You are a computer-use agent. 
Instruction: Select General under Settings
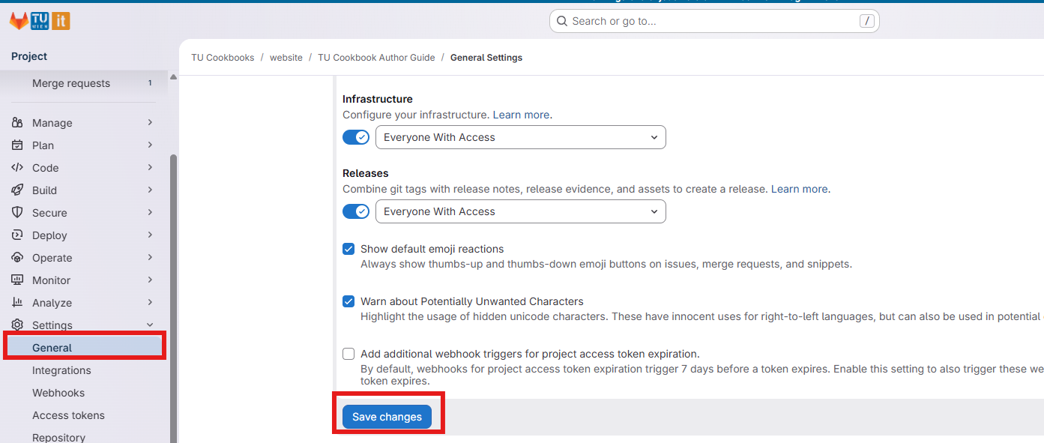point(85,348)
